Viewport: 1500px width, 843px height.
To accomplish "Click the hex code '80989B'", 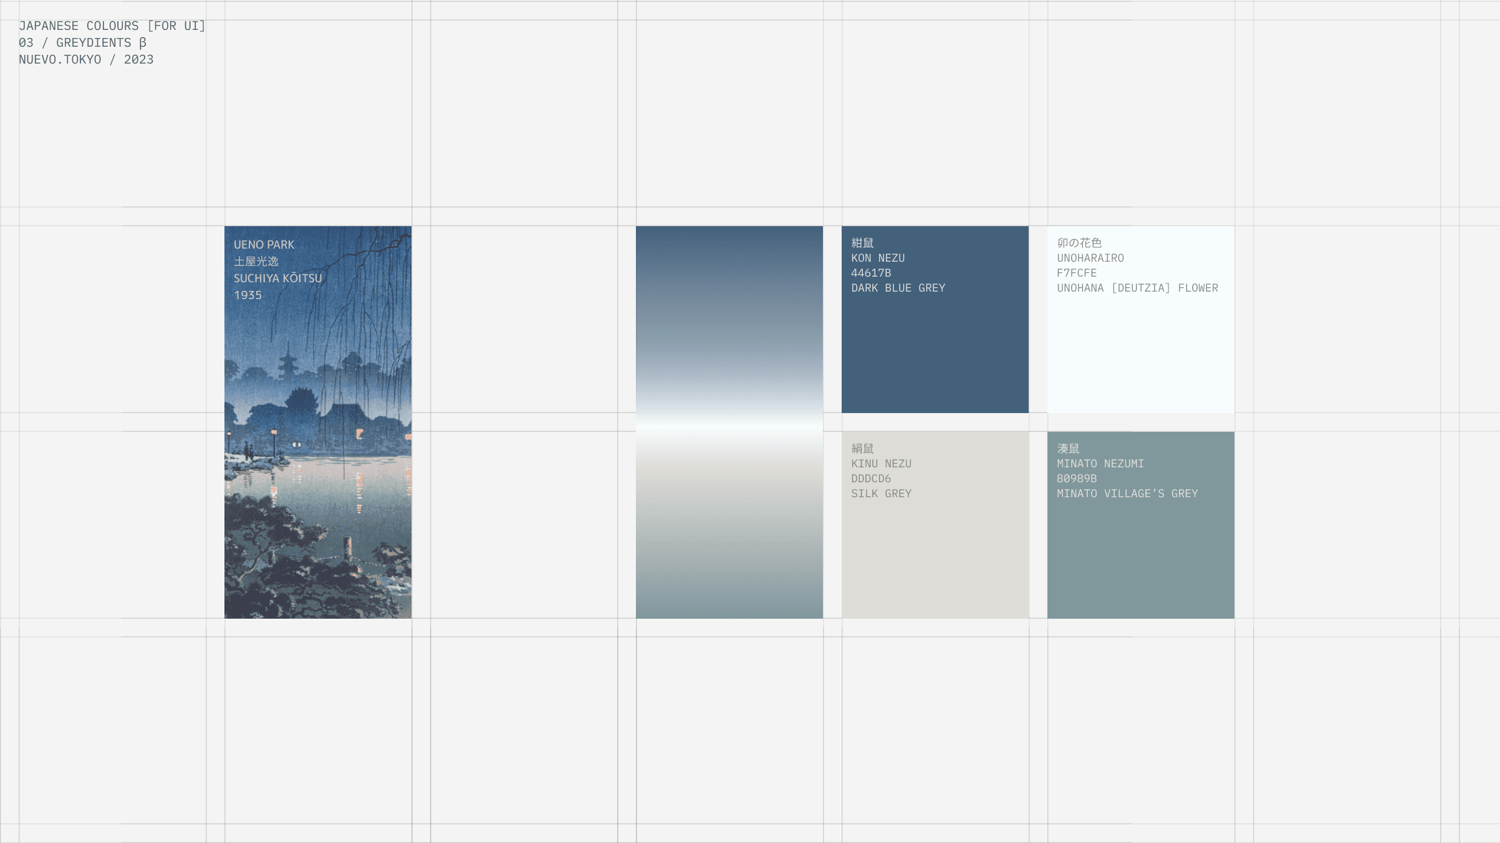I will coord(1077,478).
